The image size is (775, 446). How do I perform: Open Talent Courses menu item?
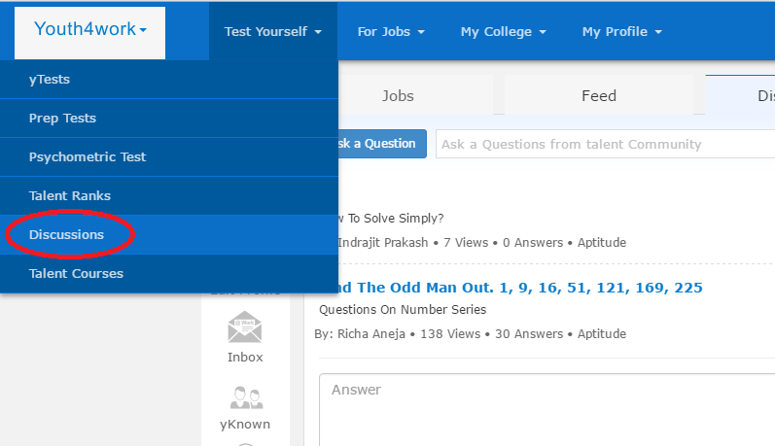click(169, 274)
